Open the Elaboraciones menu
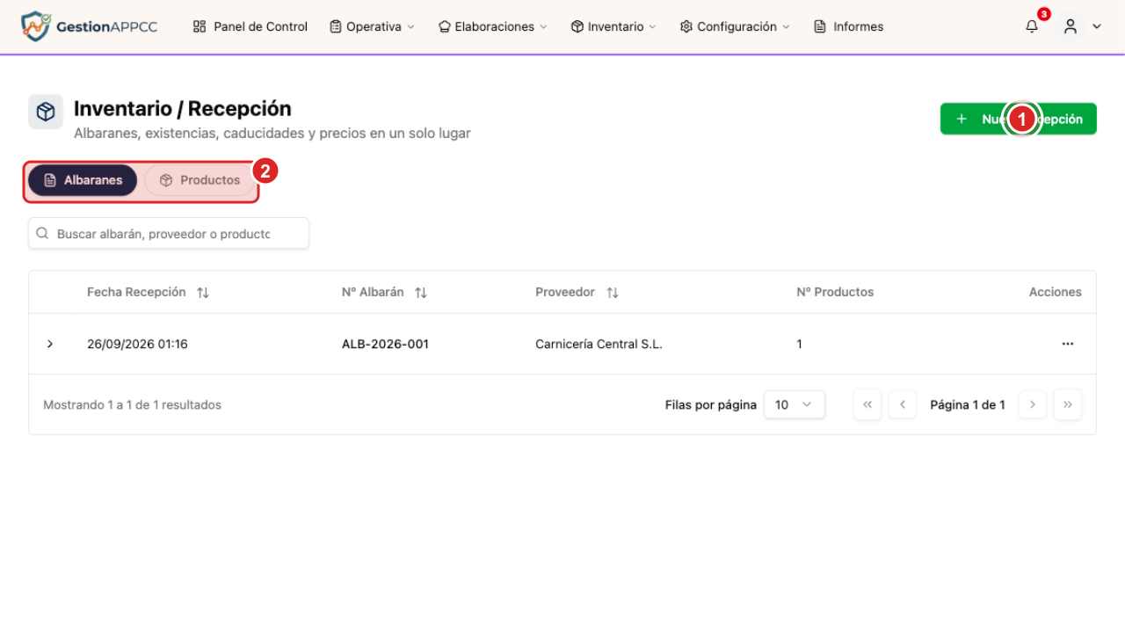This screenshot has height=633, width=1125. (493, 26)
